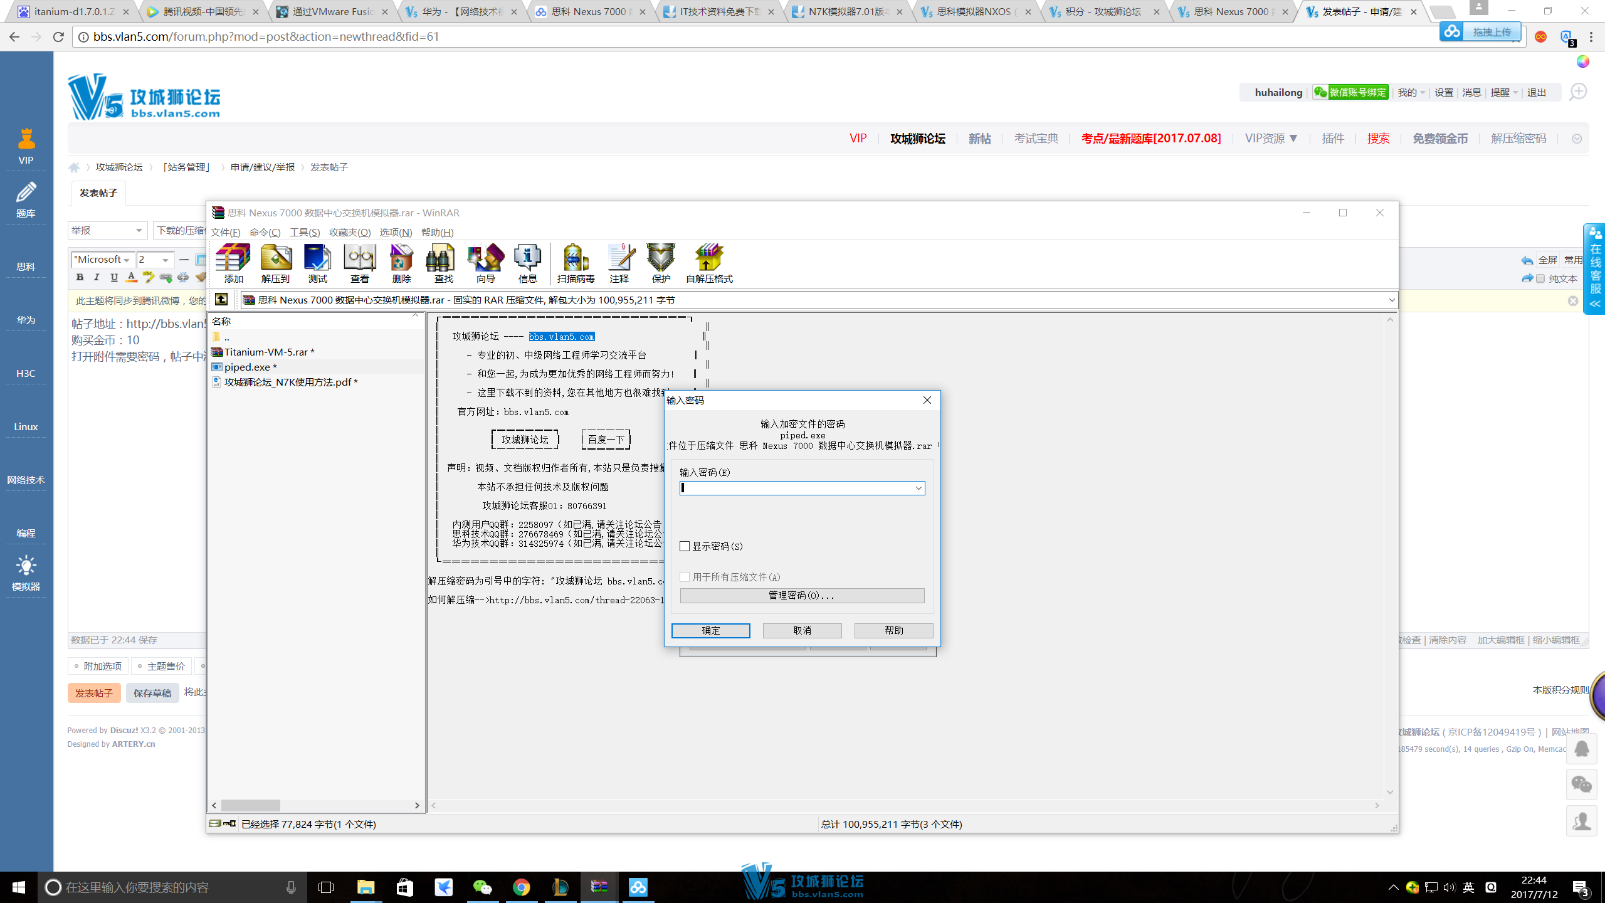The height and width of the screenshot is (903, 1605).
Task: Click the SFX (自解压格式) toolbar icon
Action: coord(709,263)
